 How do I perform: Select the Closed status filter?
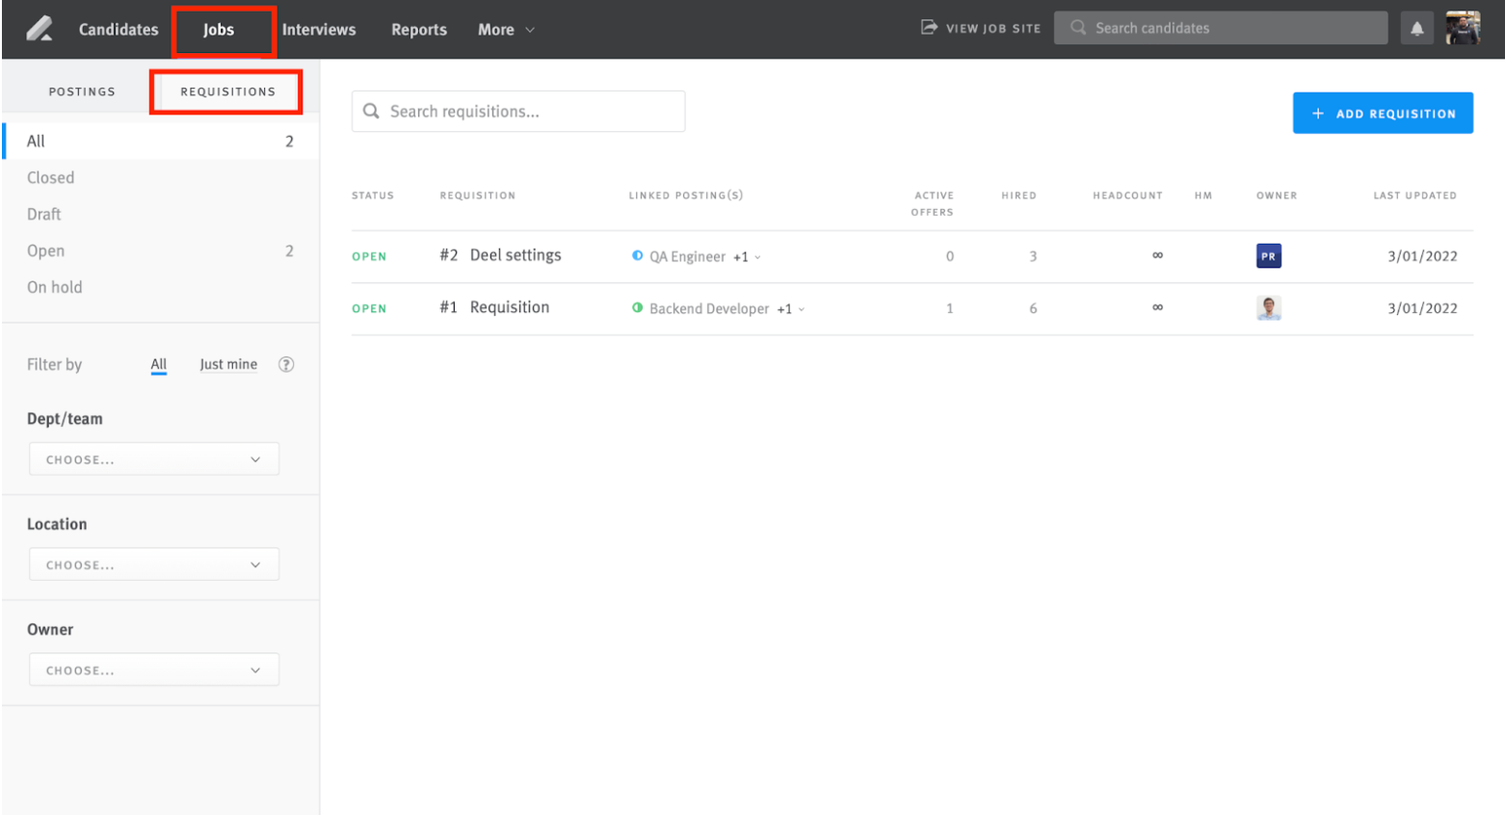click(161, 177)
